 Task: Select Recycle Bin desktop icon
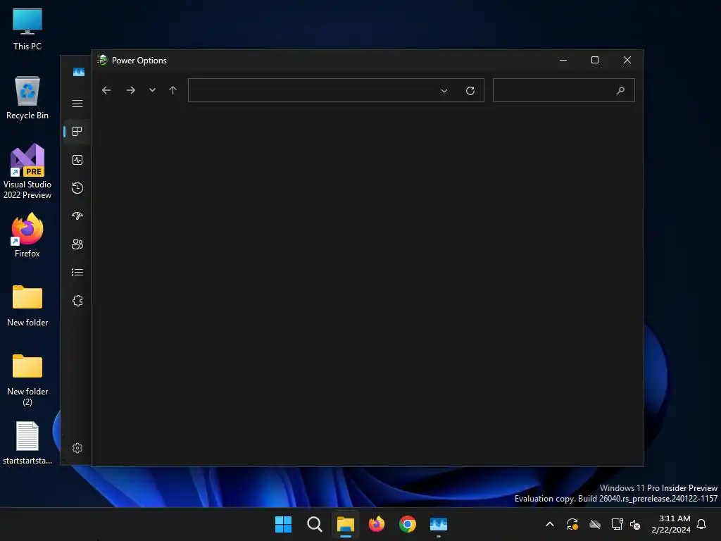(27, 98)
